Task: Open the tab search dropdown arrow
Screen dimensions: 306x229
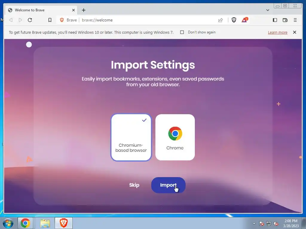Action: point(268,10)
